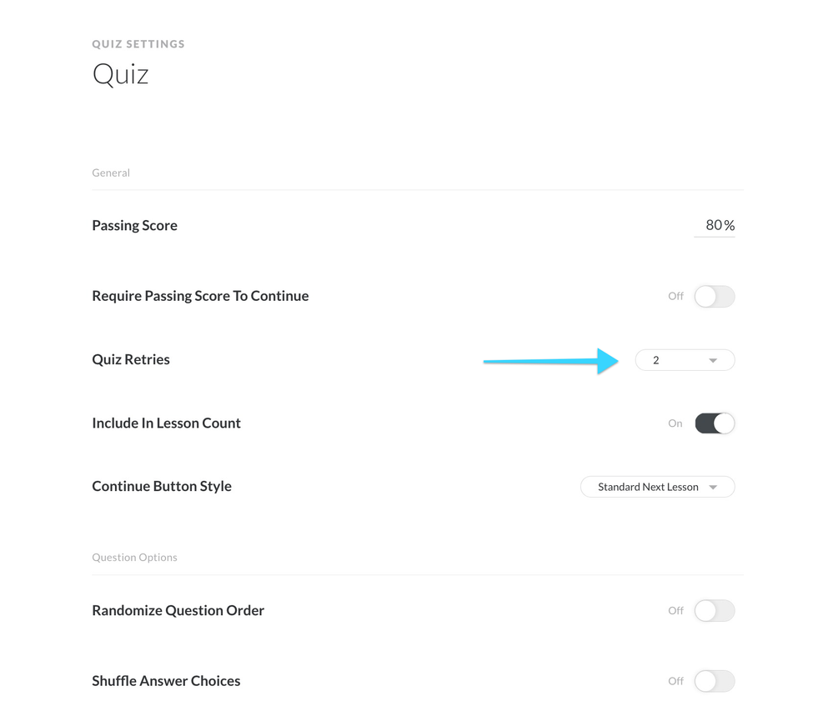
Task: Click the Continue Button Style caret arrow
Action: click(713, 487)
